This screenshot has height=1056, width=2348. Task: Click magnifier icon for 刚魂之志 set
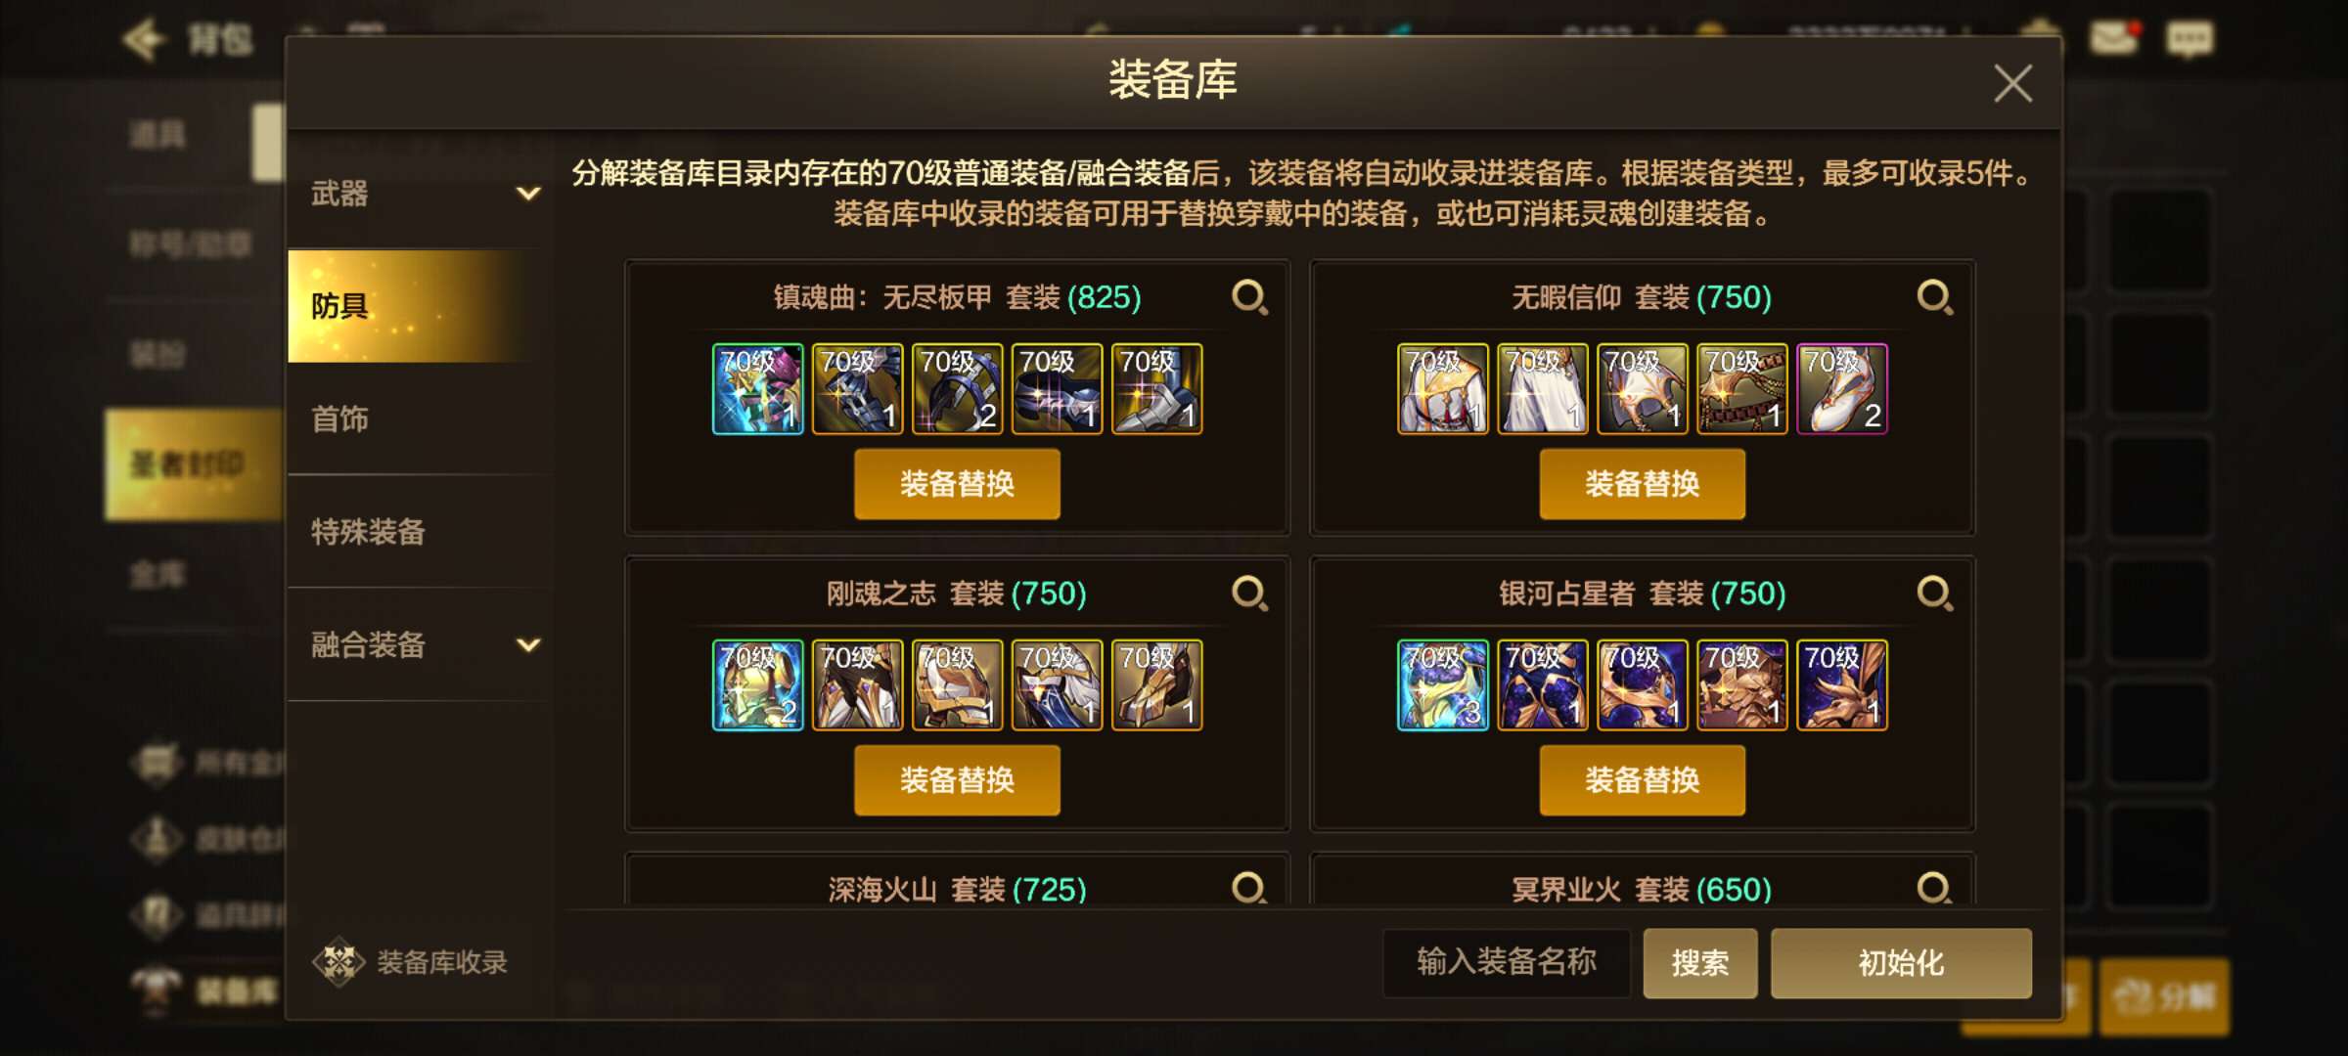coord(1249,593)
